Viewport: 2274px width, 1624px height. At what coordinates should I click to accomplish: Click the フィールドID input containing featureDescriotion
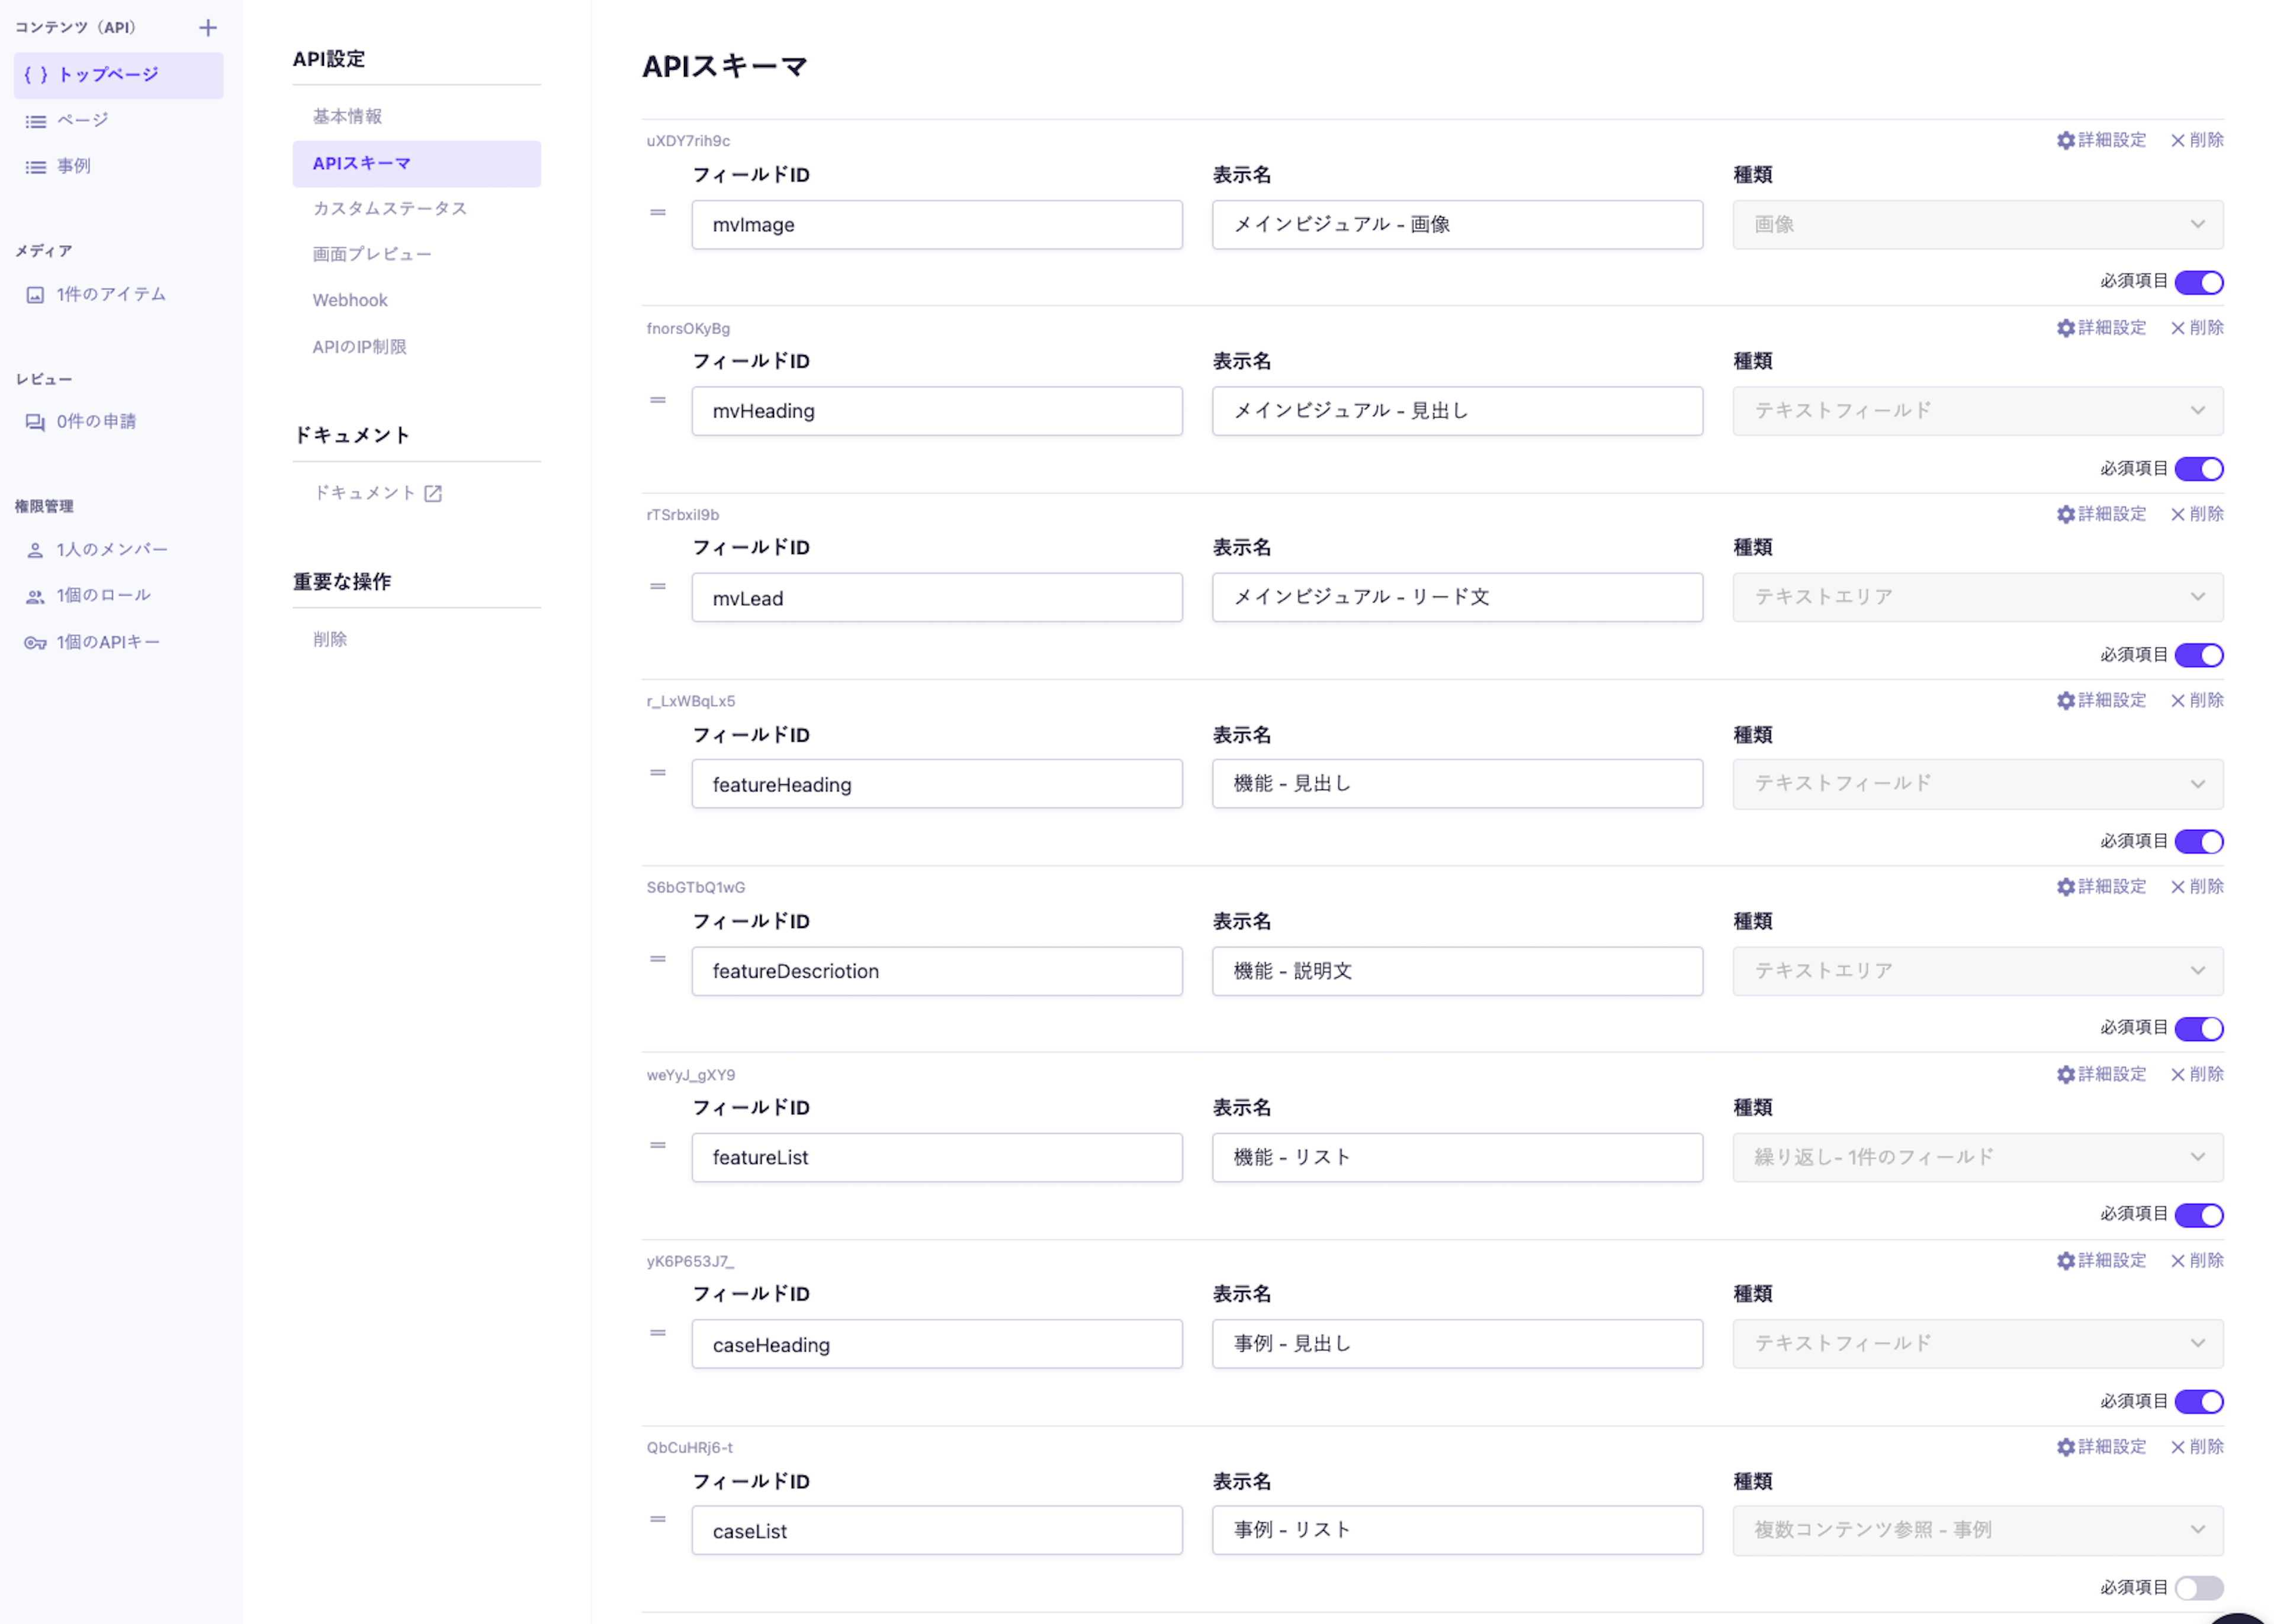(936, 971)
